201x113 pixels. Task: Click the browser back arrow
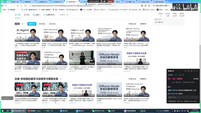click(x=10, y=6)
